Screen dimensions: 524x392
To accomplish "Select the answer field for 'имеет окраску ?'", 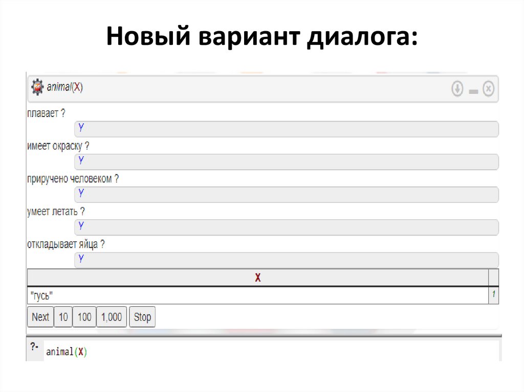I will point(287,161).
